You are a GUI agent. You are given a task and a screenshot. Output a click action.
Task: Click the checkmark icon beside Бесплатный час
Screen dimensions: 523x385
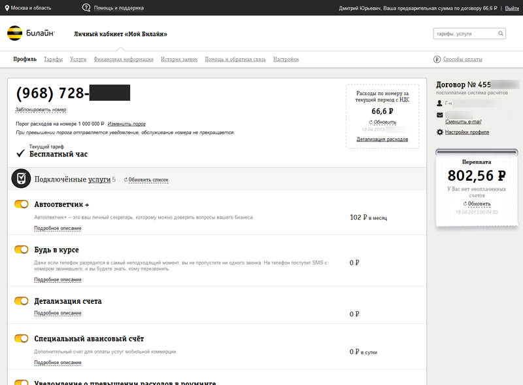(x=21, y=153)
